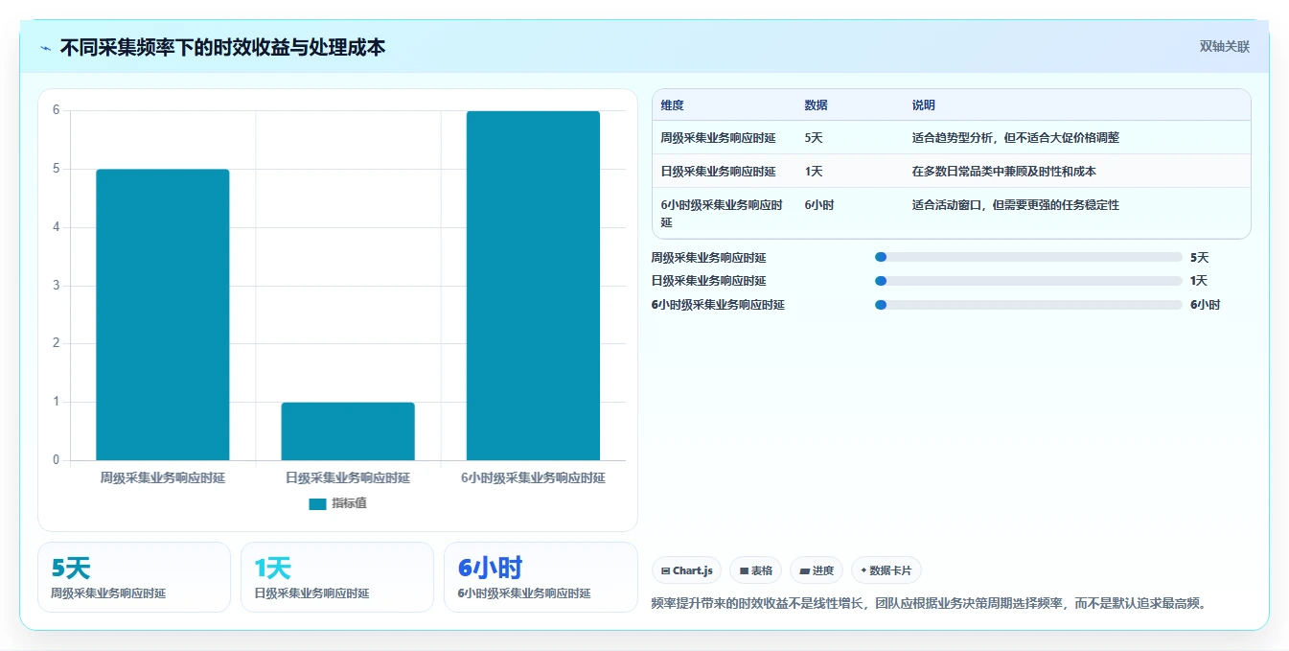
Task: Select the 1天 data card
Action: [337, 577]
